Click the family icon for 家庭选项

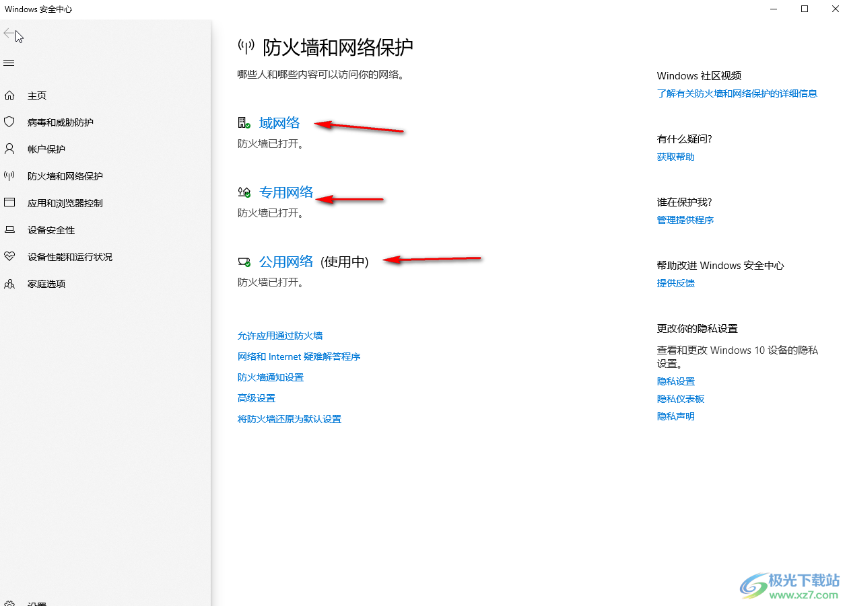9,284
